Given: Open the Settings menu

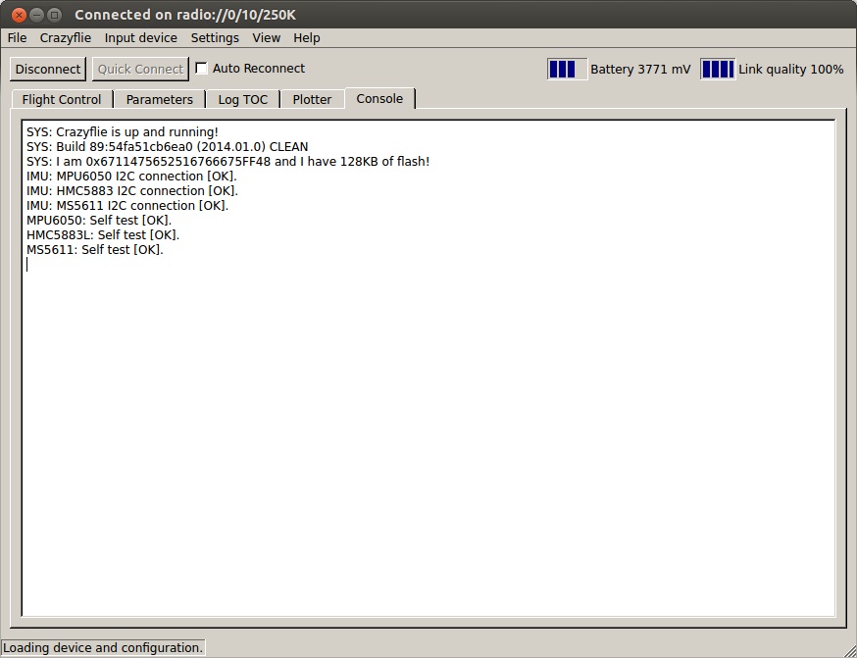Looking at the screenshot, I should click(x=215, y=37).
